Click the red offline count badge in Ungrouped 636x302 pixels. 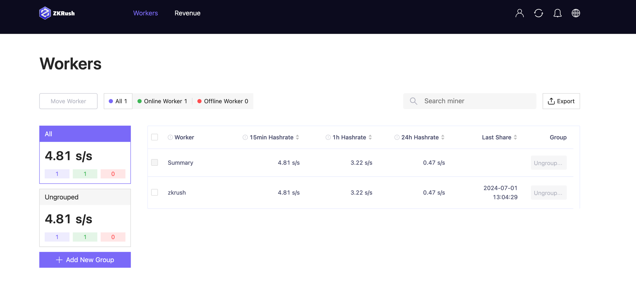(113, 237)
